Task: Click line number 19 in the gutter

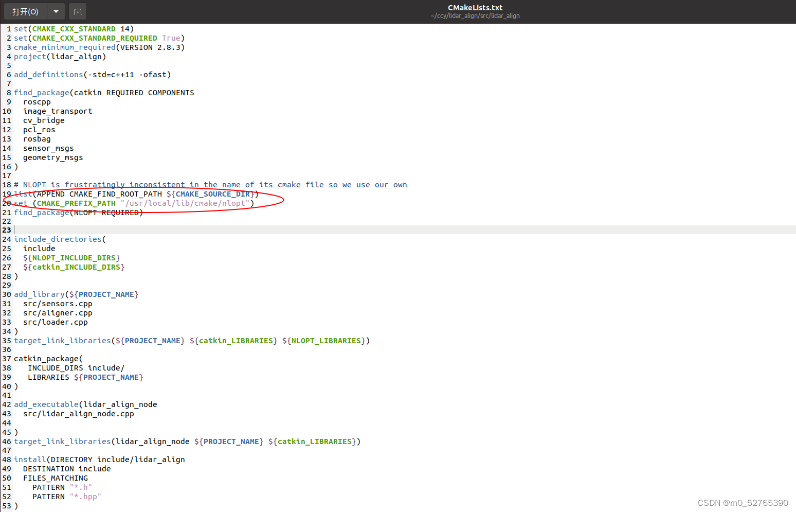Action: pyautogui.click(x=6, y=194)
